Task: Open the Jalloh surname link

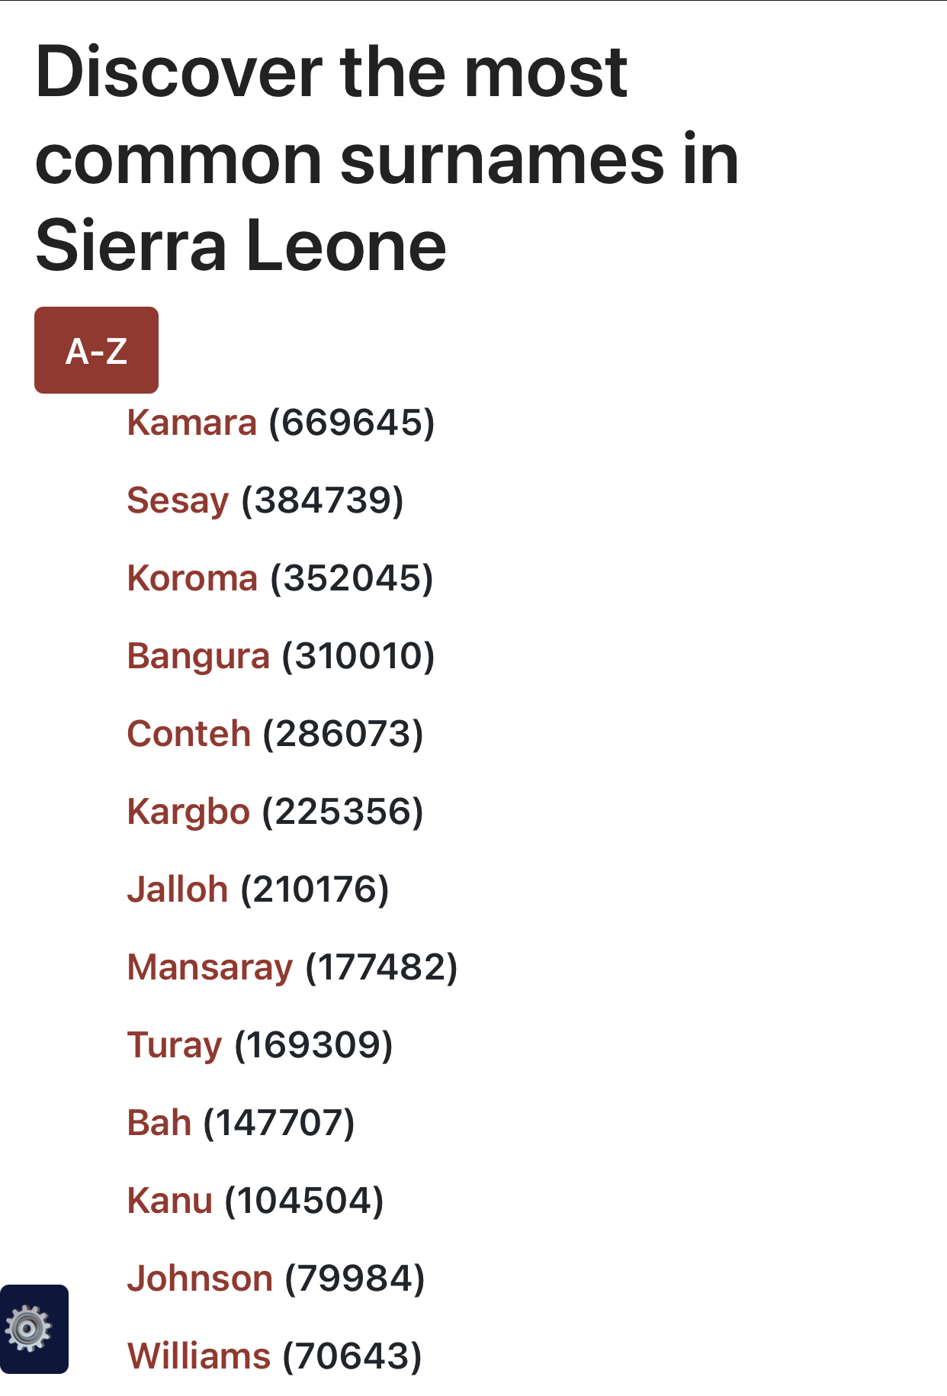Action: click(178, 889)
